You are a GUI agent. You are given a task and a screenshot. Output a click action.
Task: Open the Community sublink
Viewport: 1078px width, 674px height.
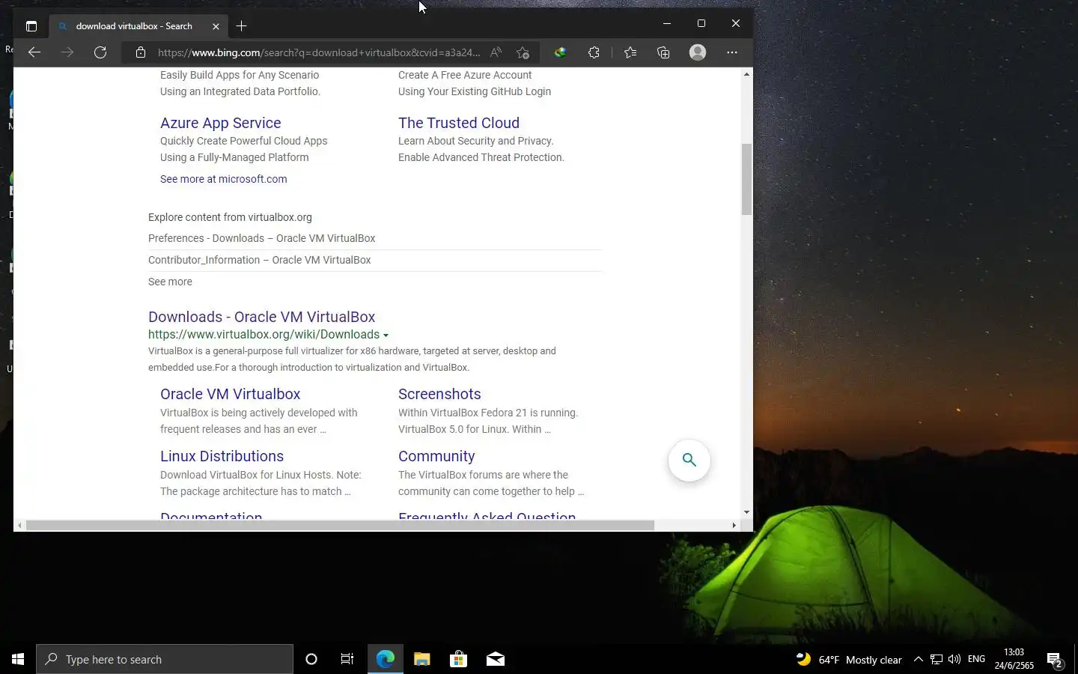click(x=436, y=456)
